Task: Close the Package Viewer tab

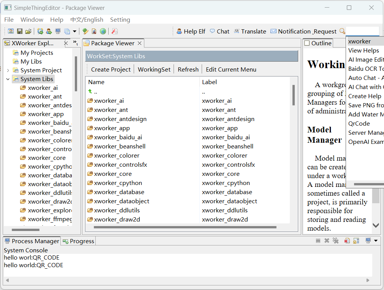Action: 140,43
